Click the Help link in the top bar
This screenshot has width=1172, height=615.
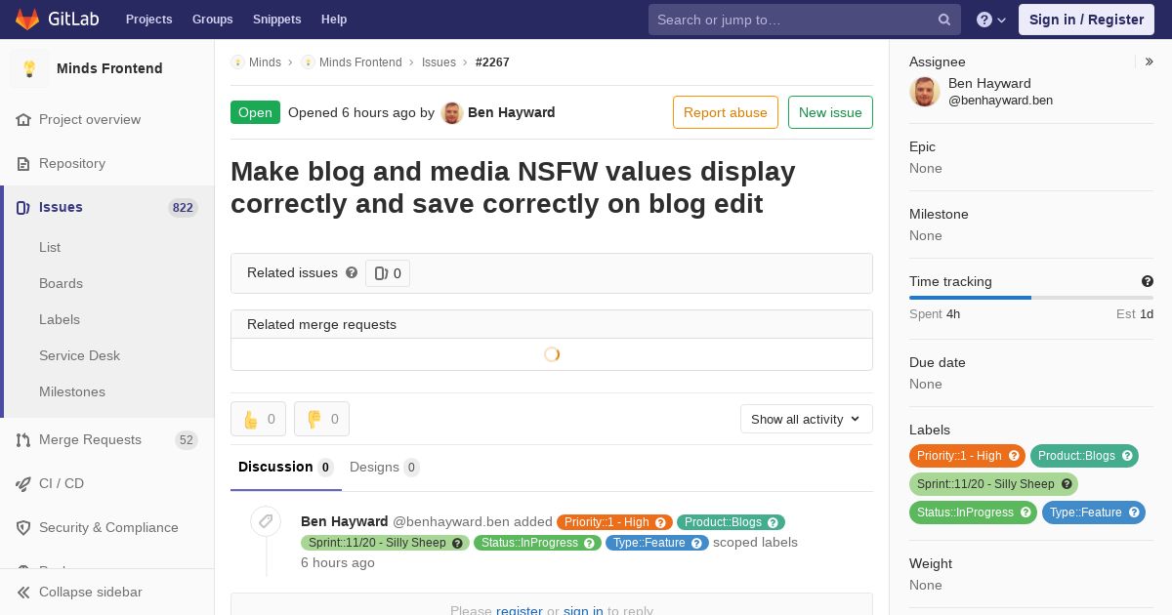pyautogui.click(x=334, y=20)
